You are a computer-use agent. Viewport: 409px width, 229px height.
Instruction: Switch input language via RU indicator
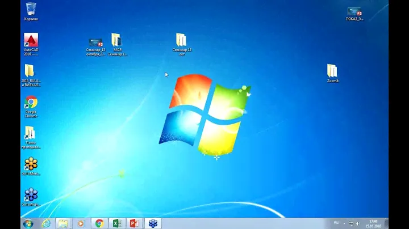point(337,223)
